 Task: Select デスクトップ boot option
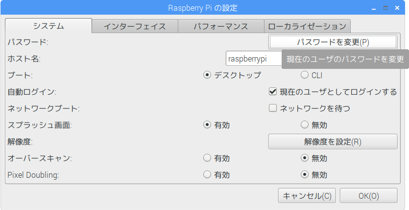point(232,75)
